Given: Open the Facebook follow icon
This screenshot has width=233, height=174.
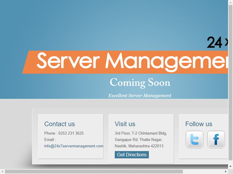Looking at the screenshot, I should [216, 139].
